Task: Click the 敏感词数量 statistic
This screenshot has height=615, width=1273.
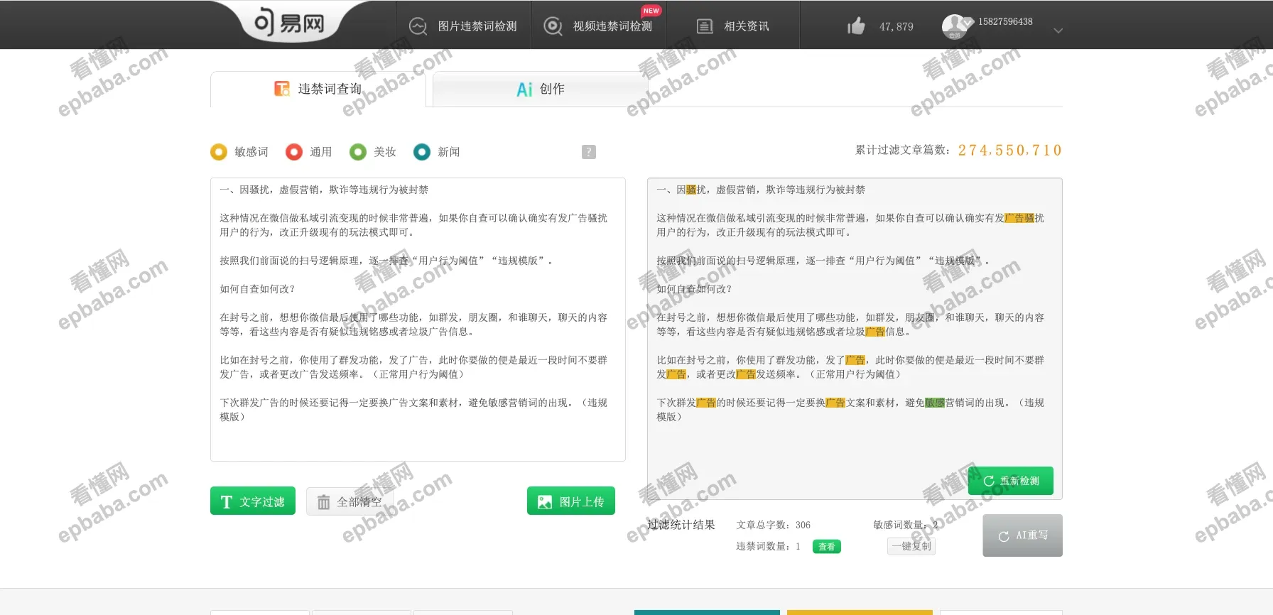Action: (x=906, y=525)
